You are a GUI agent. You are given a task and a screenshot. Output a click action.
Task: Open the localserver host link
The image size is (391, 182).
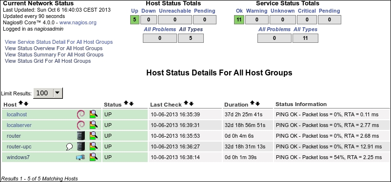point(19,125)
